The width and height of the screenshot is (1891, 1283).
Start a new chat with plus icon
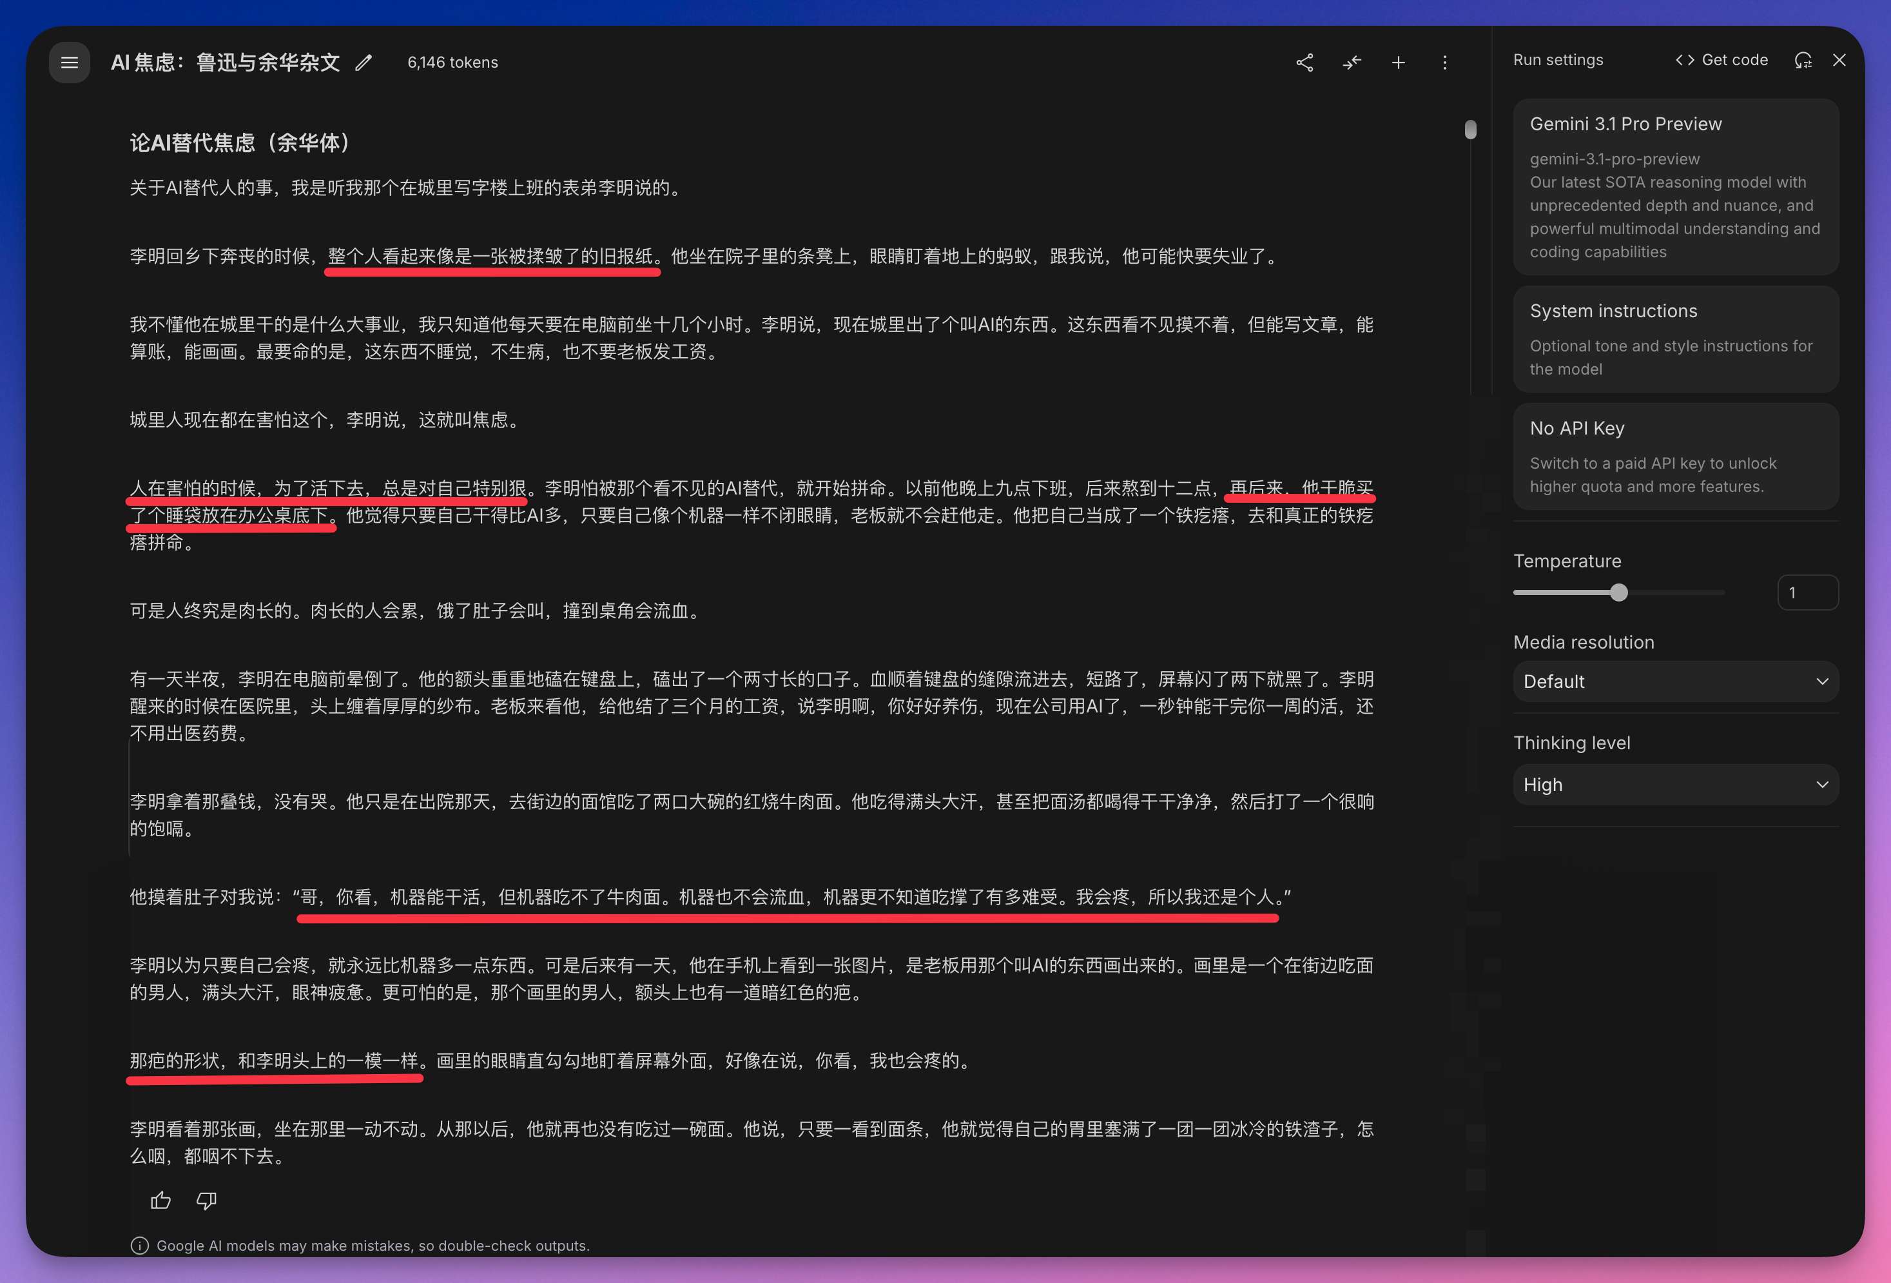(1398, 63)
